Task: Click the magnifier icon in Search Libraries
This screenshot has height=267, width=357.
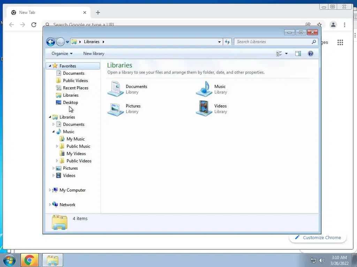Action: 314,42
